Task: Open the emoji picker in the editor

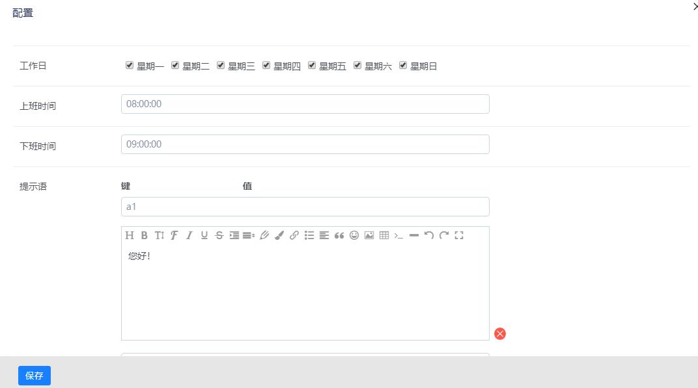Action: 354,235
